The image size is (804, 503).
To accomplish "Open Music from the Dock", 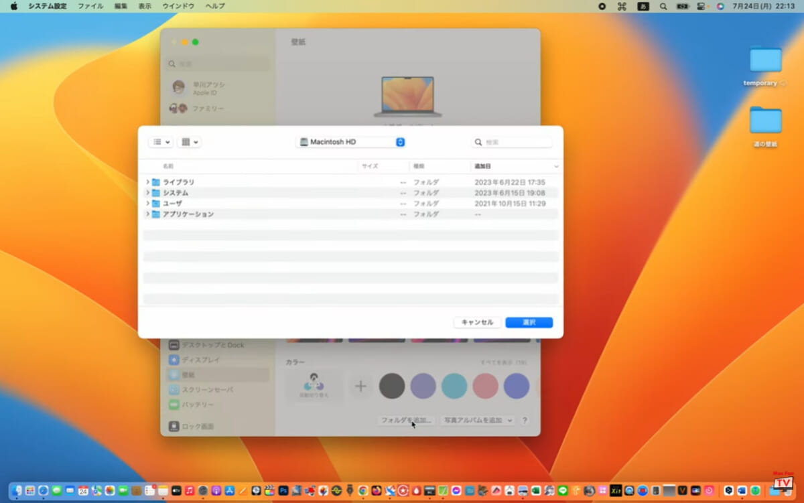I will 190,491.
